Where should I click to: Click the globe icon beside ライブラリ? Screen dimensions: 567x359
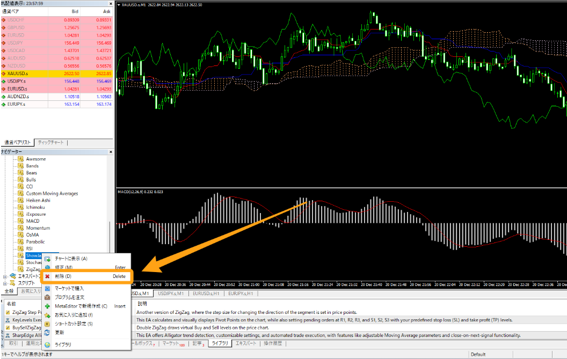tap(47, 345)
